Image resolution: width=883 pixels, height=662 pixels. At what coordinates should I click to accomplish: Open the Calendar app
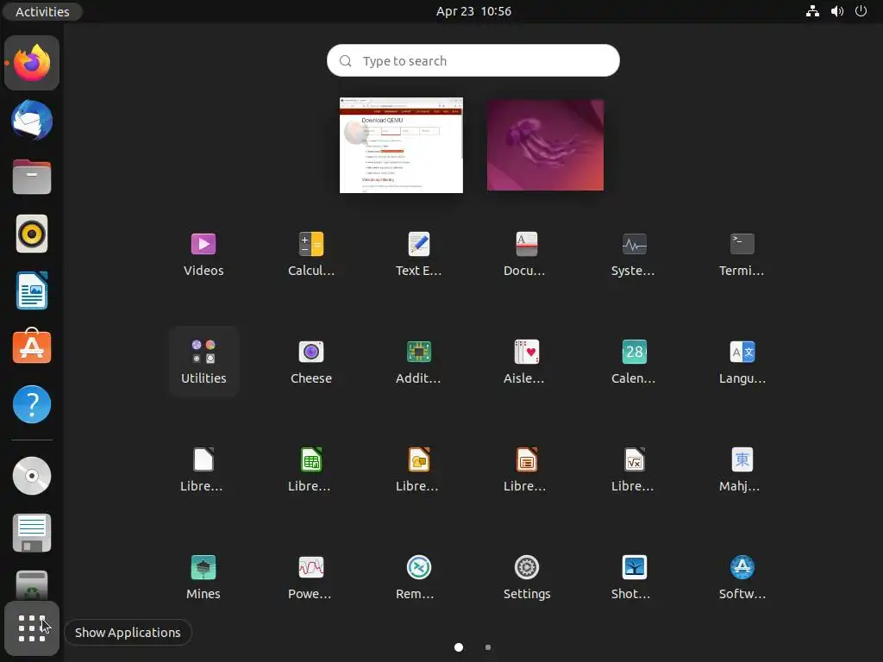pyautogui.click(x=634, y=362)
